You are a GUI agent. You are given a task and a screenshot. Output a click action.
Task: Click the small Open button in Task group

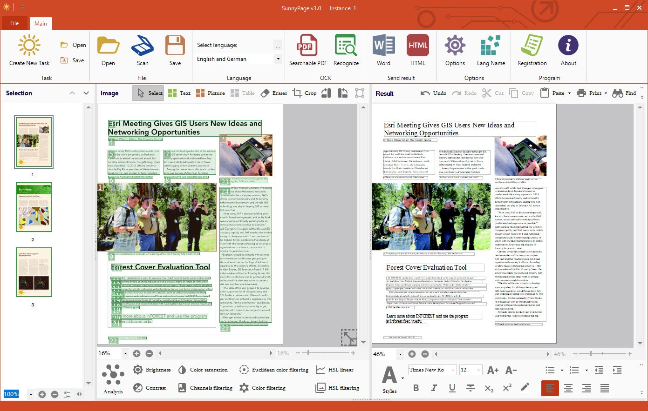[73, 45]
